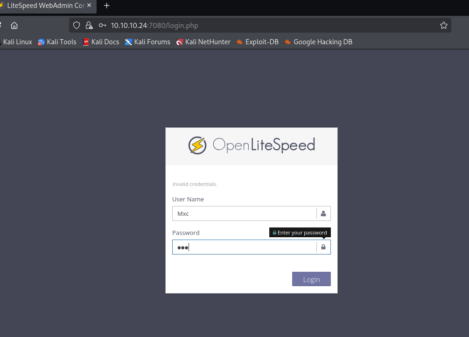Viewport: 469px width, 337px height.
Task: Open the Exploit-DB bookmark
Action: 257,42
